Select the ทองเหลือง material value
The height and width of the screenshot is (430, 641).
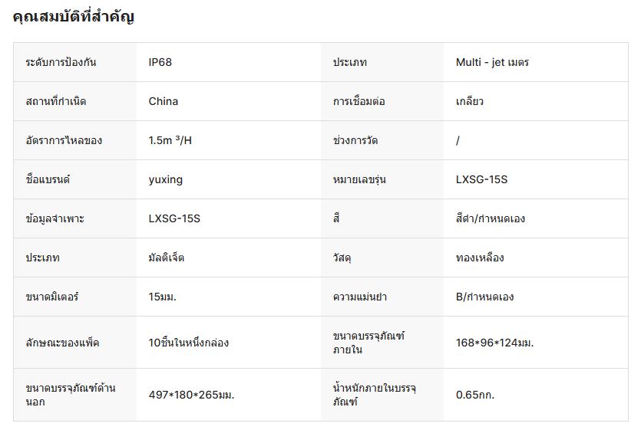pos(480,258)
